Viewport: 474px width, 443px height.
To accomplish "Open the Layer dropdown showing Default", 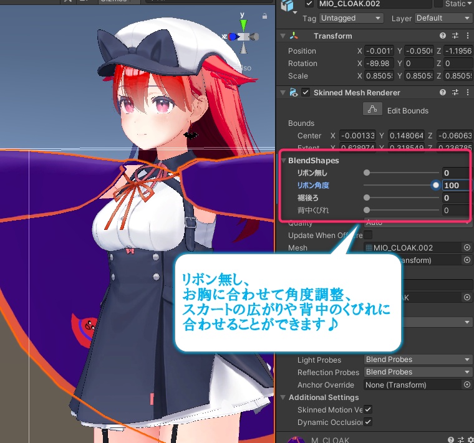I will click(x=443, y=18).
